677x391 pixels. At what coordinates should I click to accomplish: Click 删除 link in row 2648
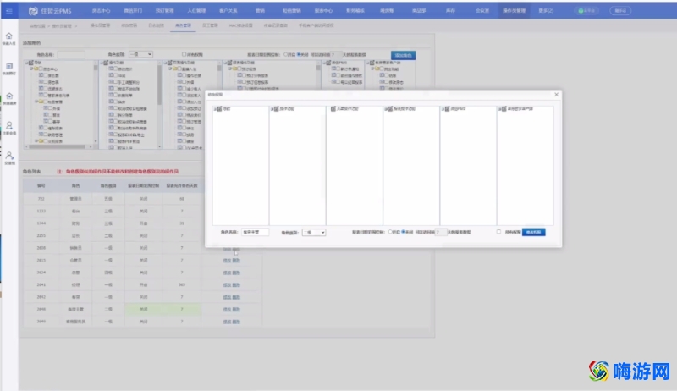click(236, 310)
